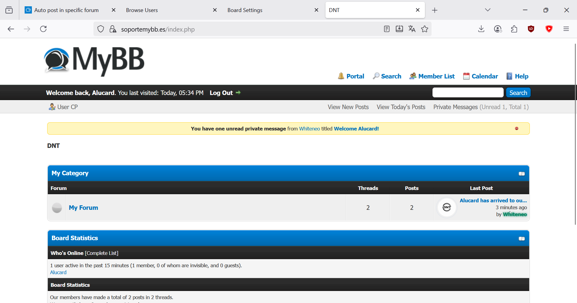The image size is (577, 303).
Task: Expand the list all tabs dropdown
Action: 487,10
